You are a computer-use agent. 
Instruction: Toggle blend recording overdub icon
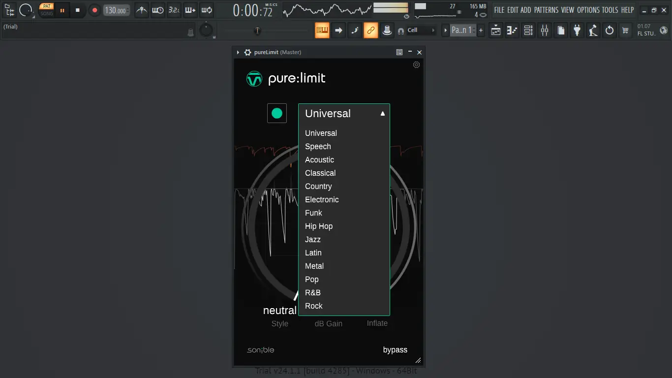(190, 10)
